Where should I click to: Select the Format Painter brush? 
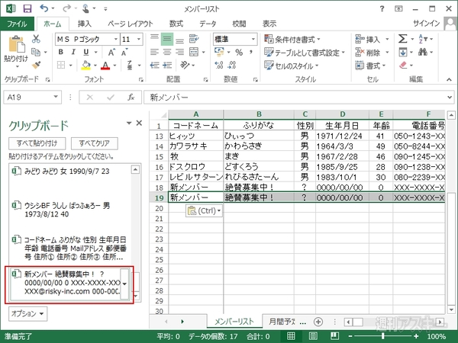pyautogui.click(x=37, y=65)
